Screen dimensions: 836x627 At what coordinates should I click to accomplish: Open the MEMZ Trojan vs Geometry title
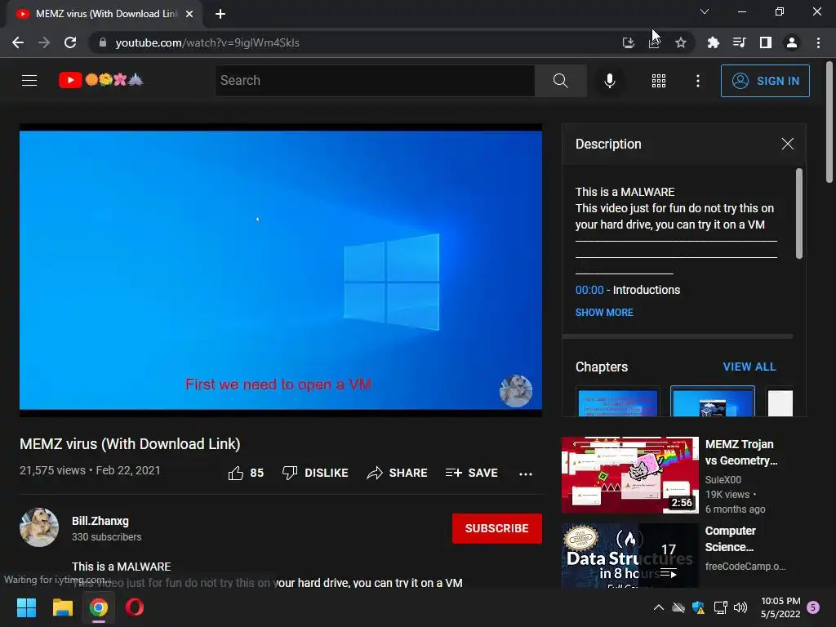741,452
